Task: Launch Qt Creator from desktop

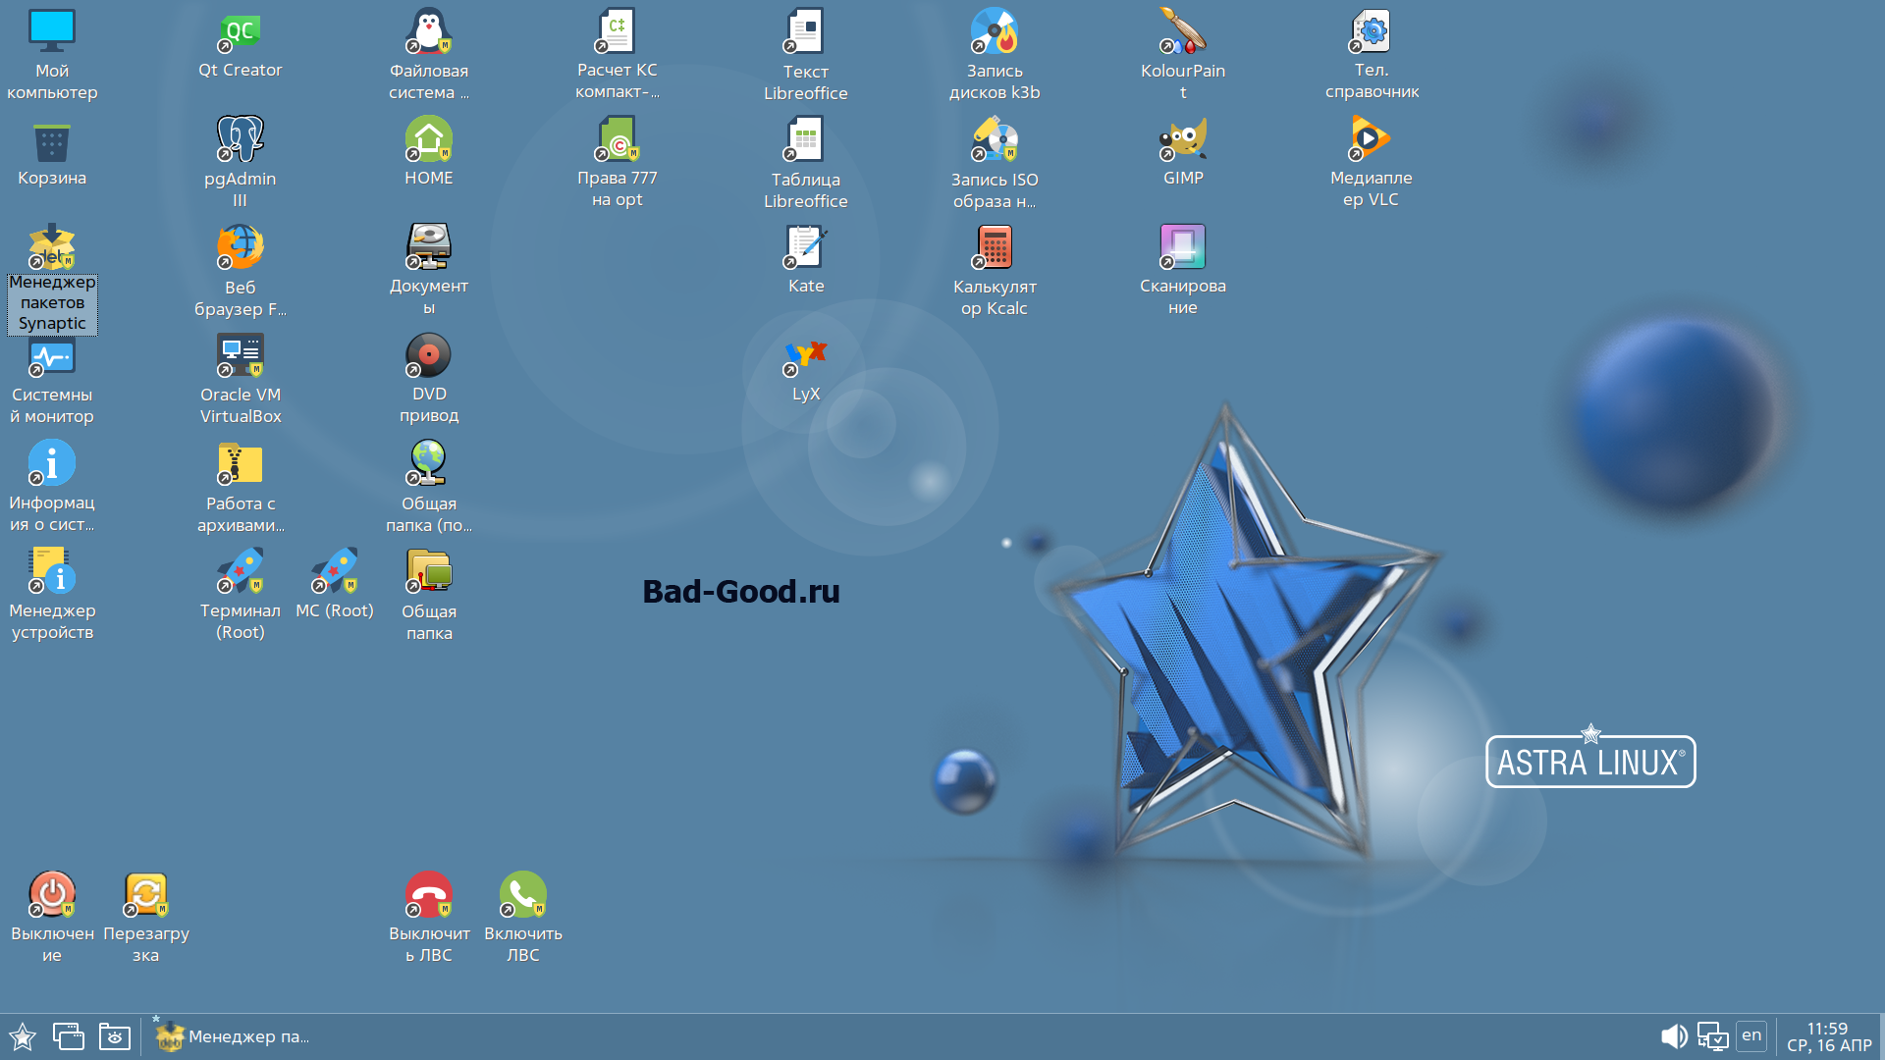Action: [x=241, y=32]
